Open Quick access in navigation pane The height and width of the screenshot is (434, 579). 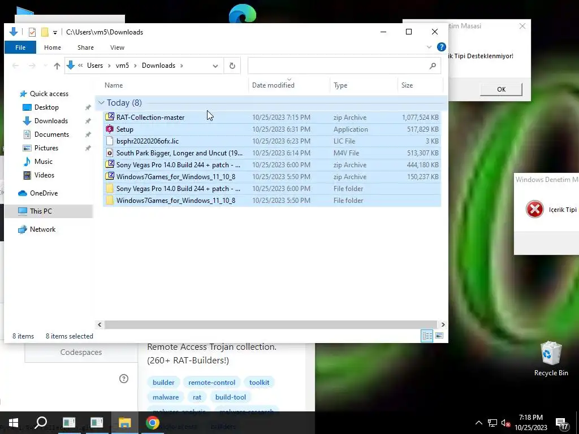tap(49, 94)
